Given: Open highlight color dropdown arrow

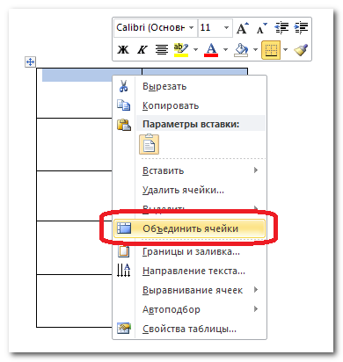Looking at the screenshot, I should [x=195, y=50].
